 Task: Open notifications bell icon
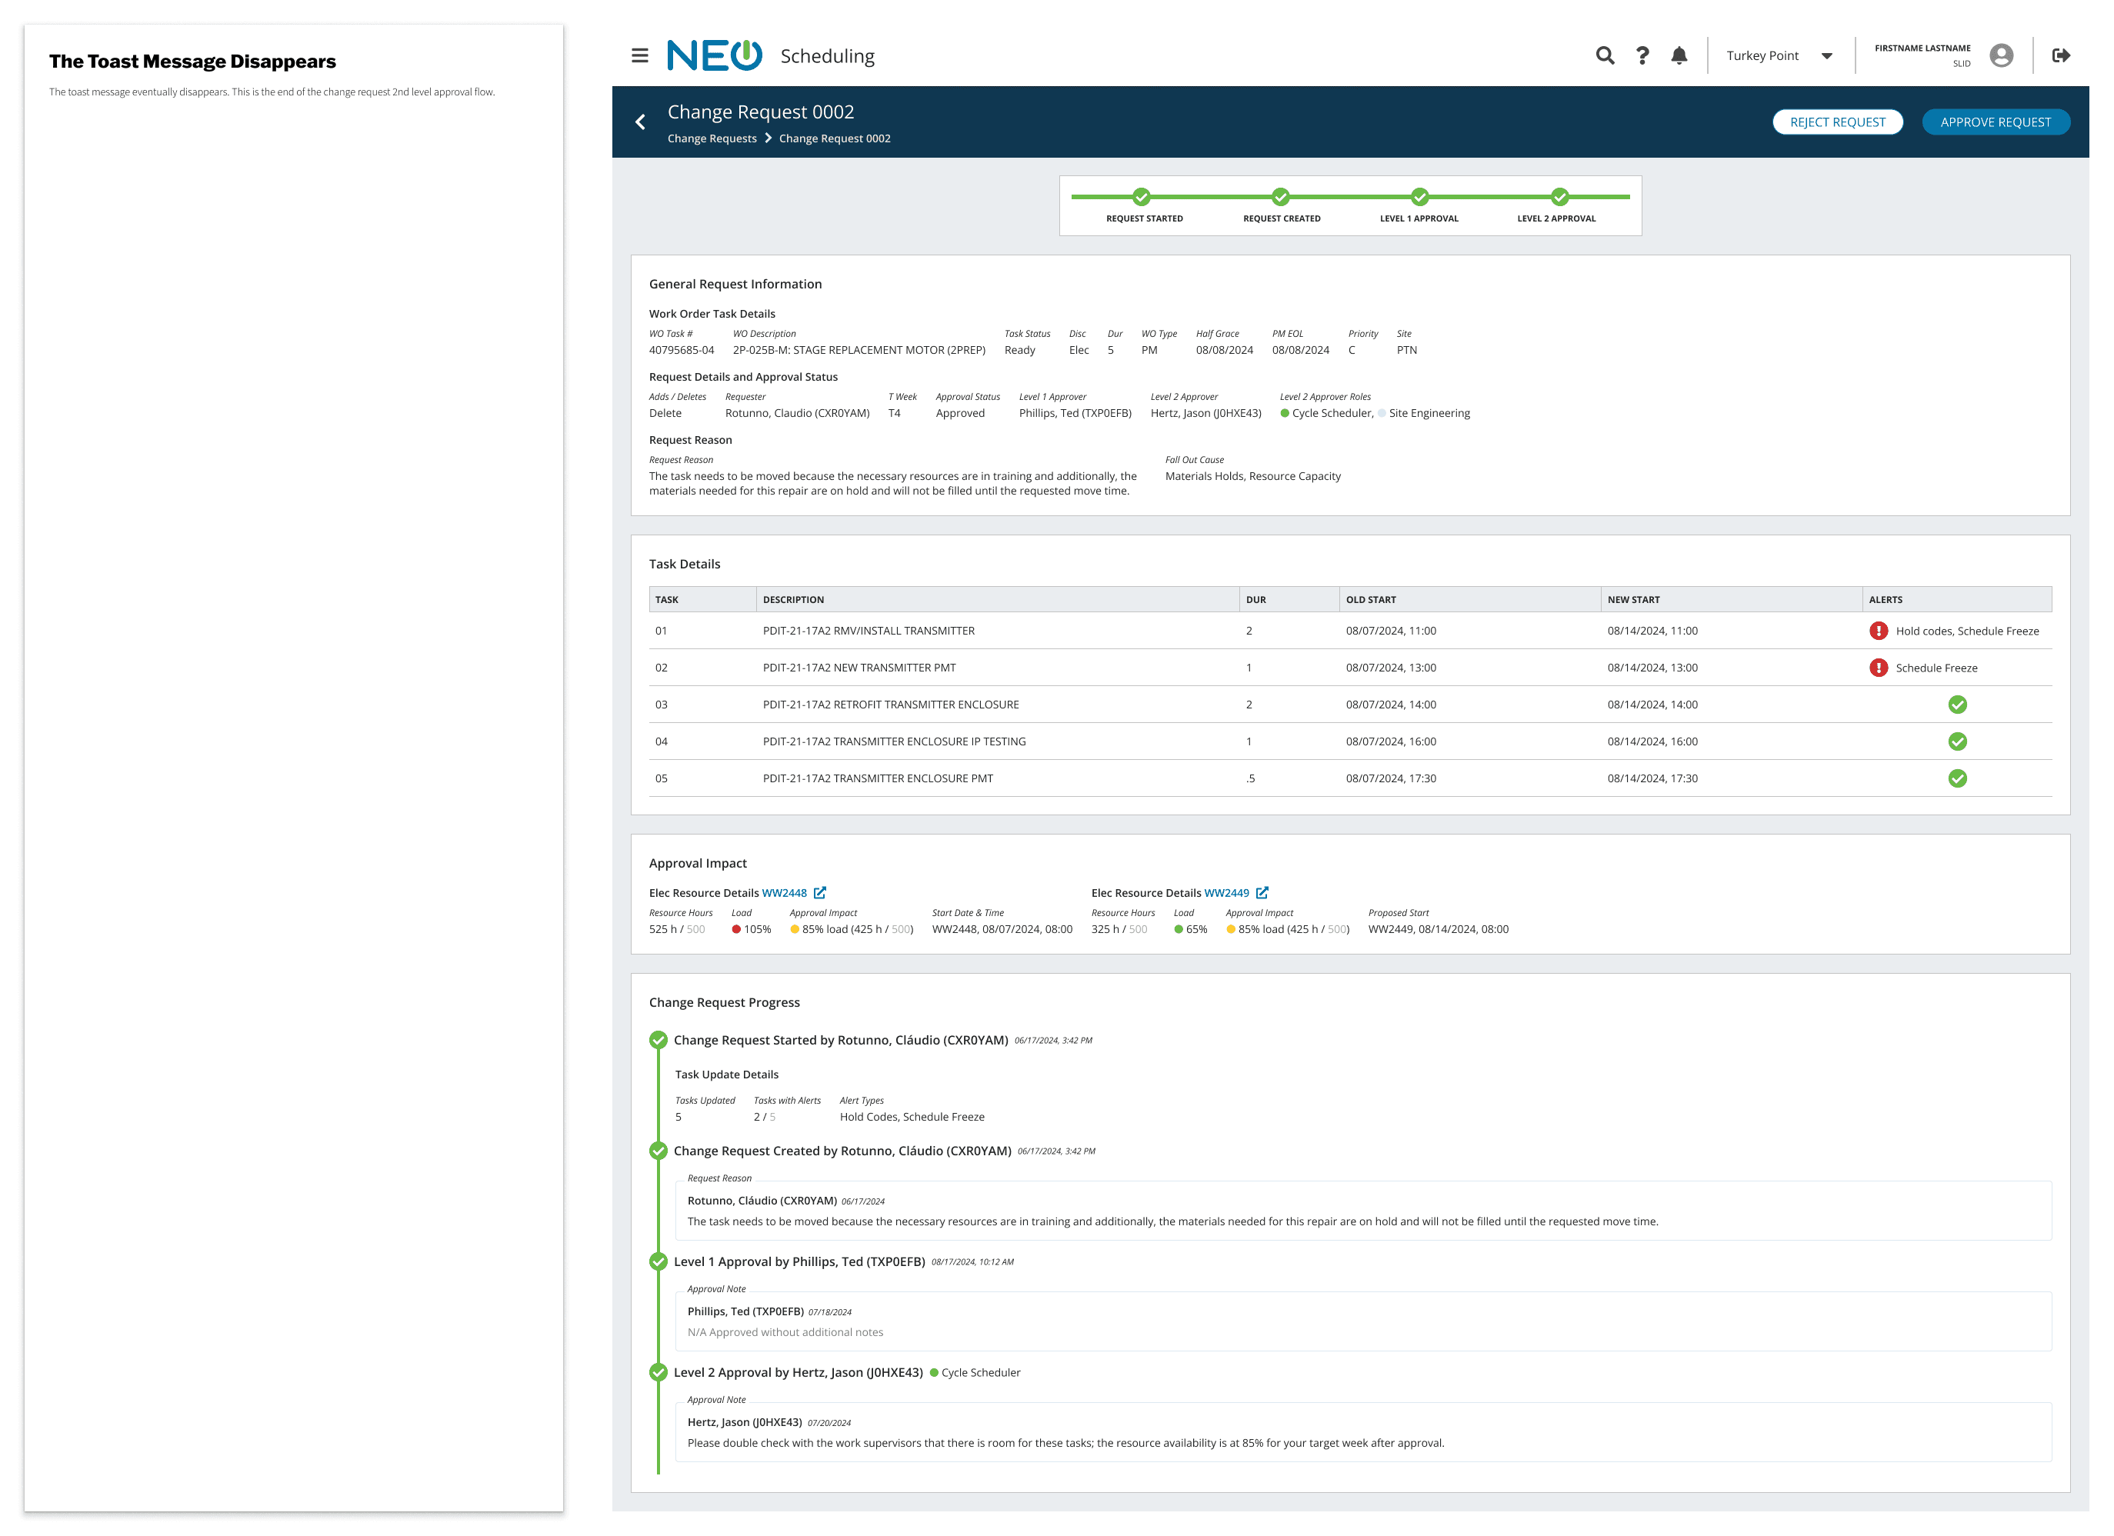[x=1679, y=56]
